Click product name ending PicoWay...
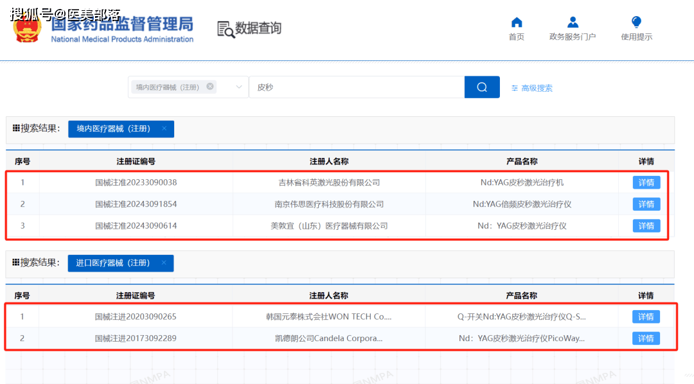This screenshot has height=384, width=694. tap(521, 338)
